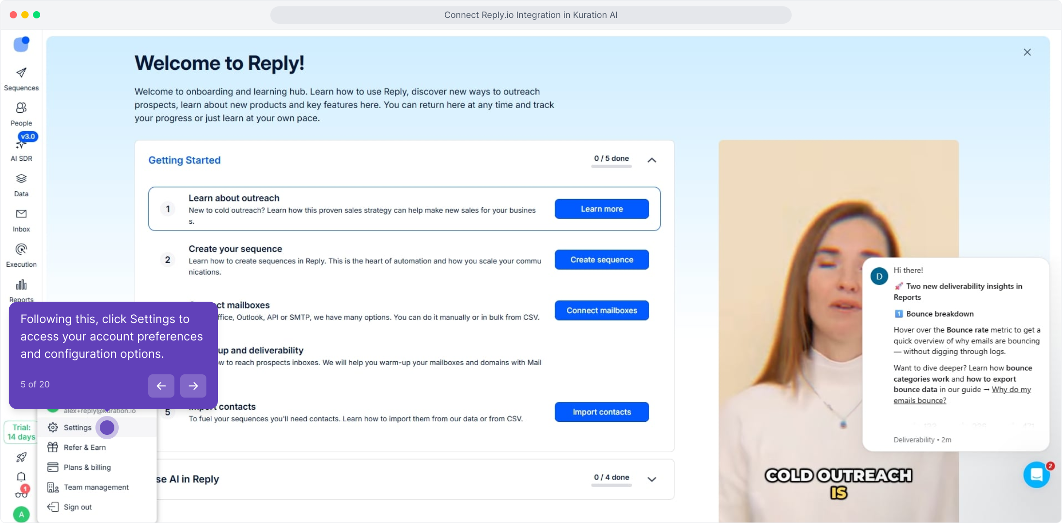This screenshot has height=523, width=1062.
Task: Select the Learn about outreach step
Action: pos(405,209)
